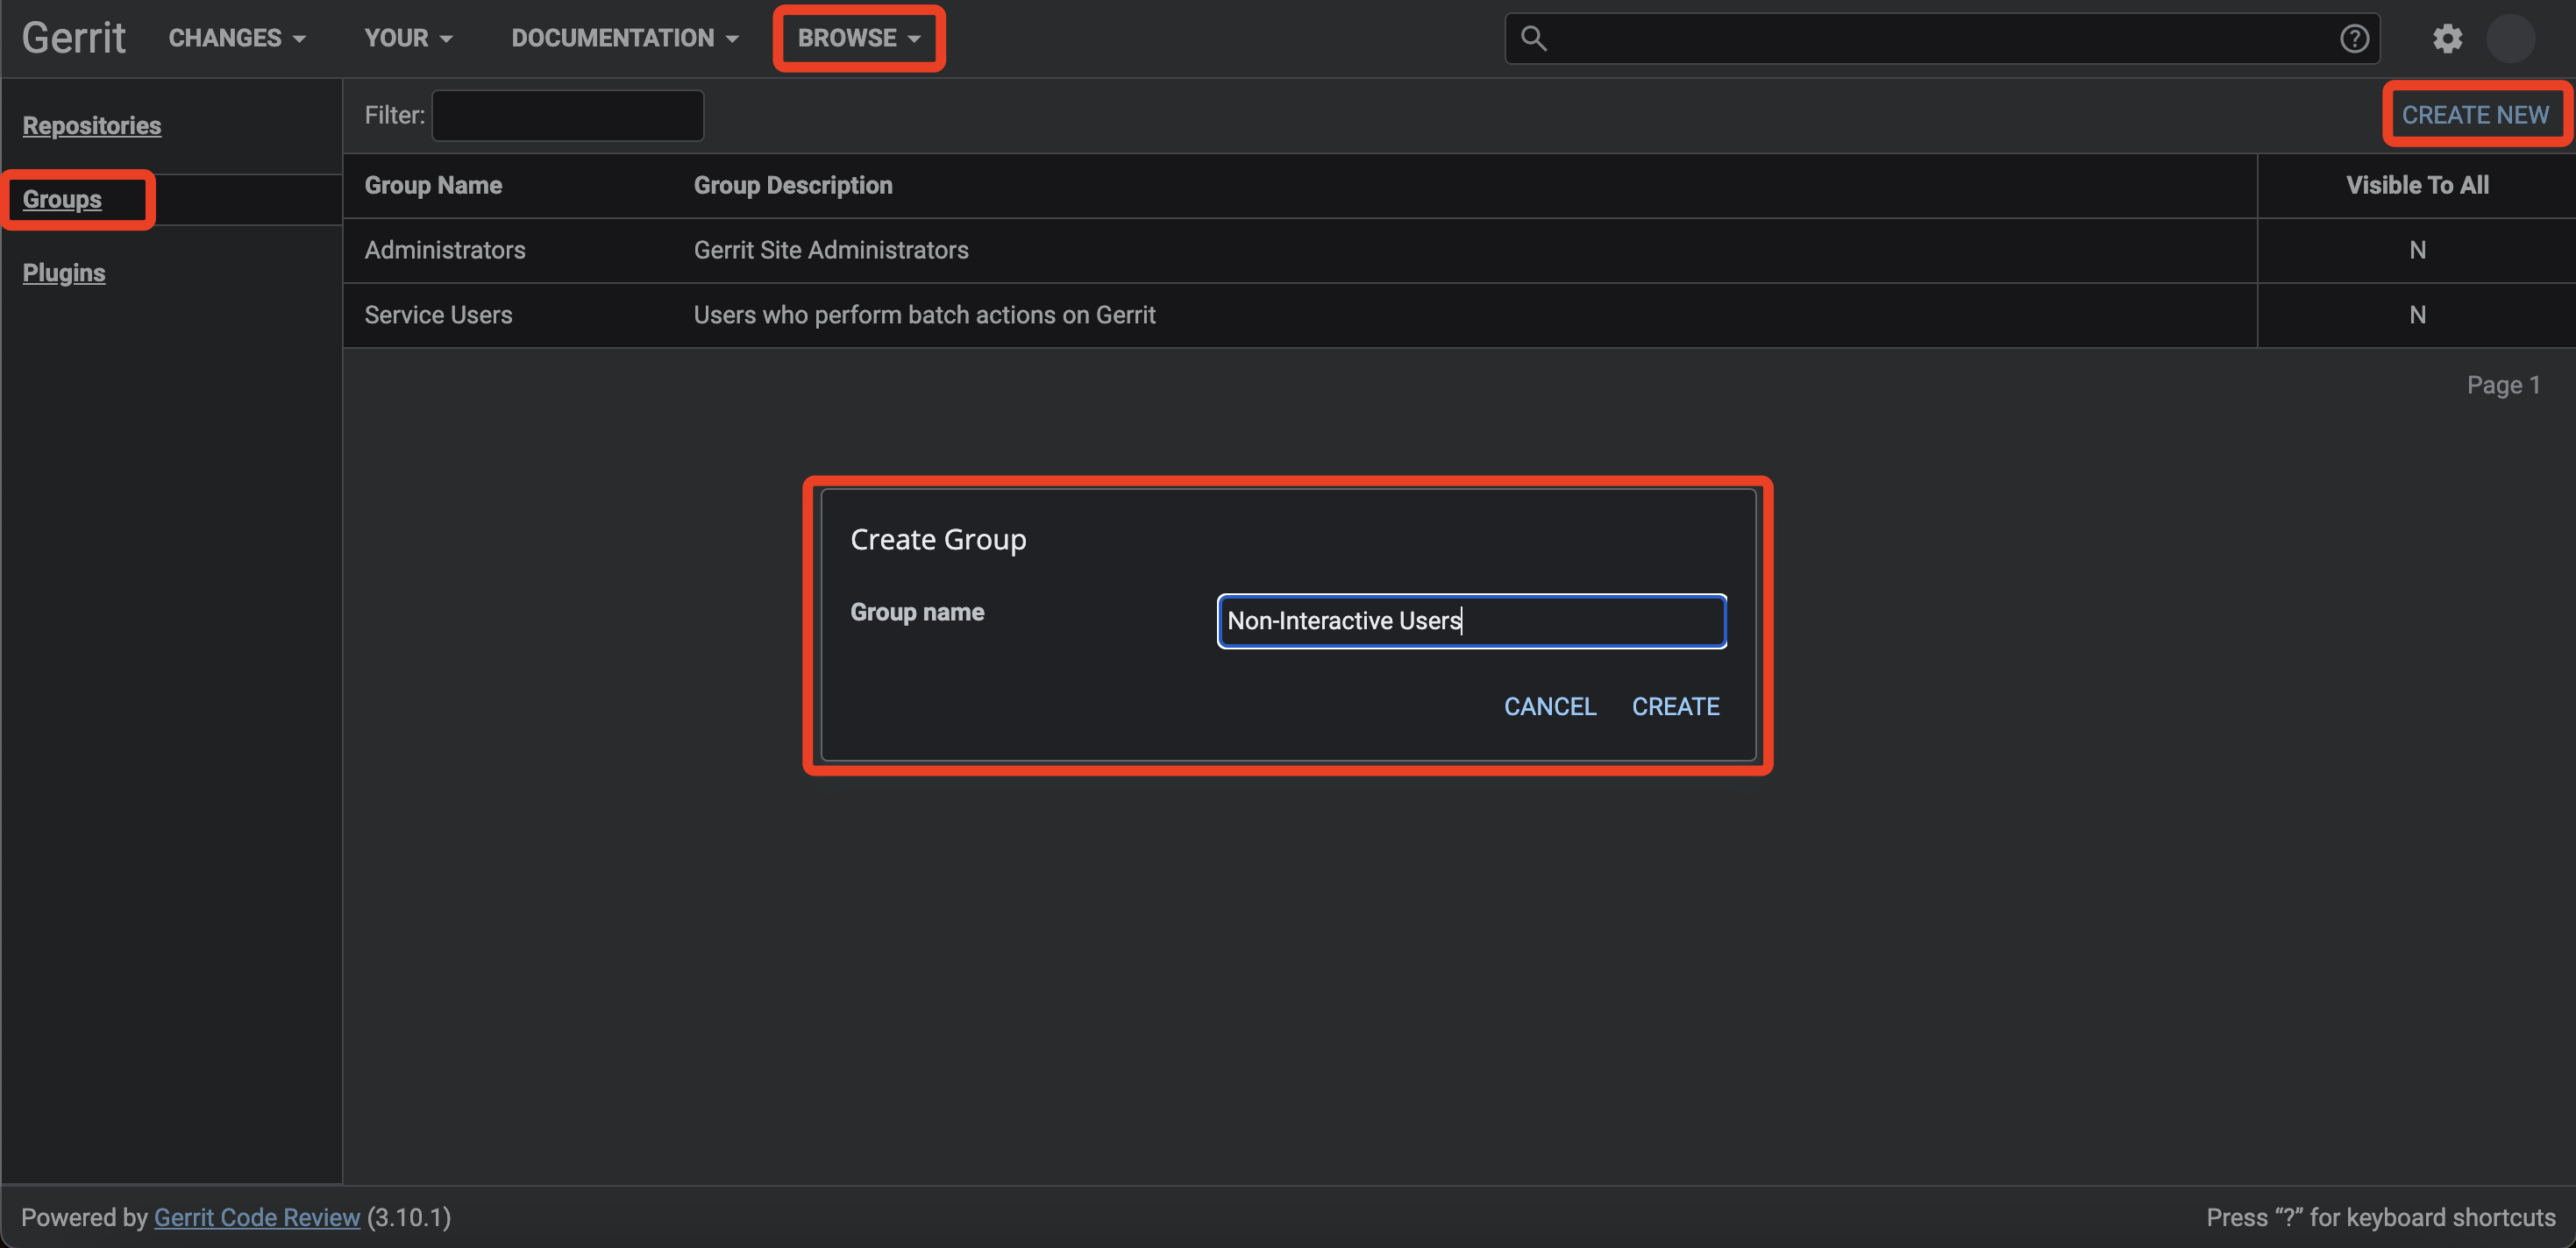Image resolution: width=2576 pixels, height=1248 pixels.
Task: Follow the Gerrit Code Review footer link
Action: pyautogui.click(x=256, y=1217)
